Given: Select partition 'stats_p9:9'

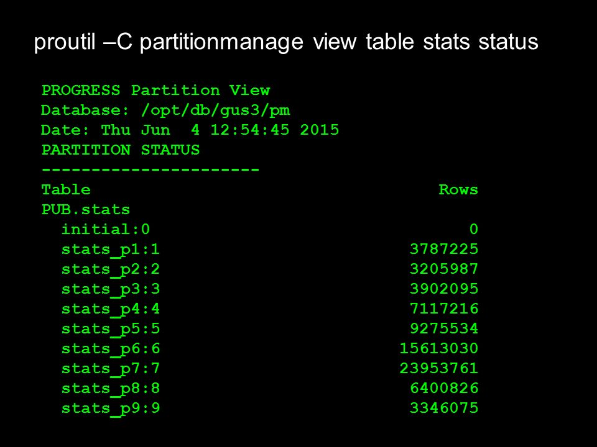Looking at the screenshot, I should pos(111,409).
